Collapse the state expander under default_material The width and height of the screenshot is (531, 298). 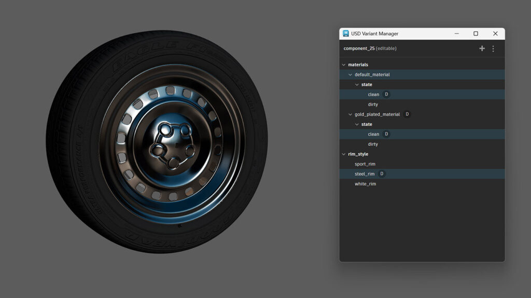[356, 84]
